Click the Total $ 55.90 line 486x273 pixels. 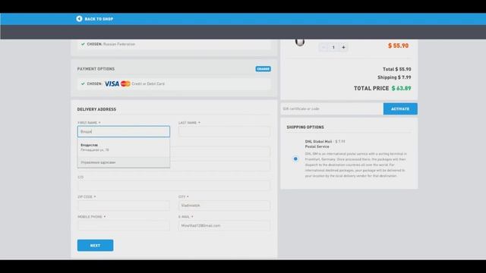396,69
